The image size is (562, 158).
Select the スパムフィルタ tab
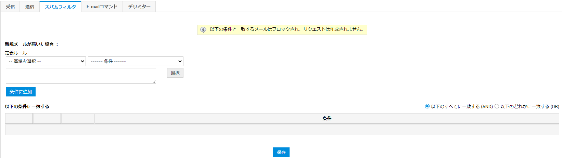[x=60, y=7]
